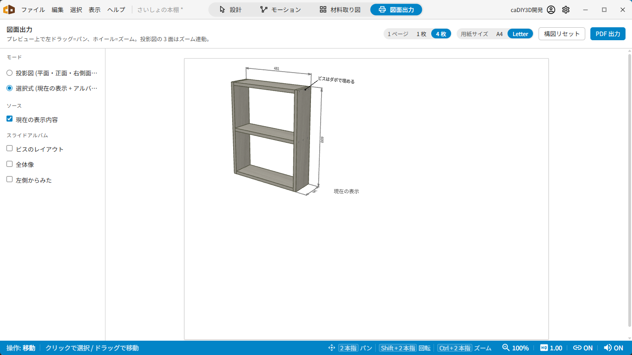The width and height of the screenshot is (632, 355).
Task: Click the bookshelf preview drawing
Action: 272,135
